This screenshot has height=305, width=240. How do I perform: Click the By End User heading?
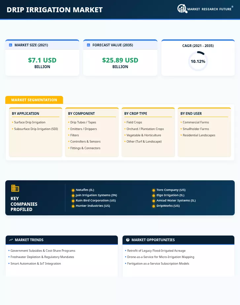click(191, 113)
